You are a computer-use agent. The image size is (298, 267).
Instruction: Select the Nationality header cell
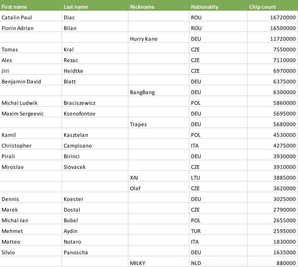pyautogui.click(x=205, y=7)
